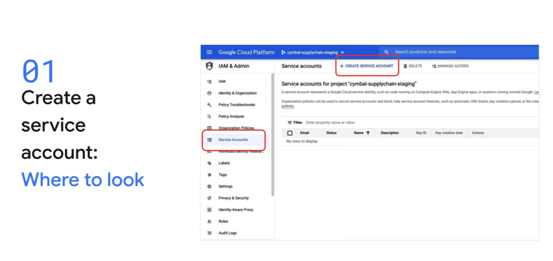Open Audit Logs

pyautogui.click(x=228, y=233)
